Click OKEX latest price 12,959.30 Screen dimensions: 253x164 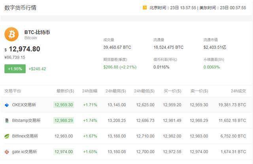[x=64, y=105]
